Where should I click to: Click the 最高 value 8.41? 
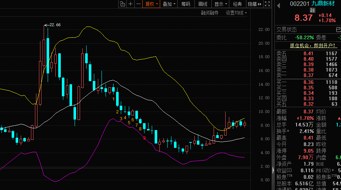tap(308, 138)
